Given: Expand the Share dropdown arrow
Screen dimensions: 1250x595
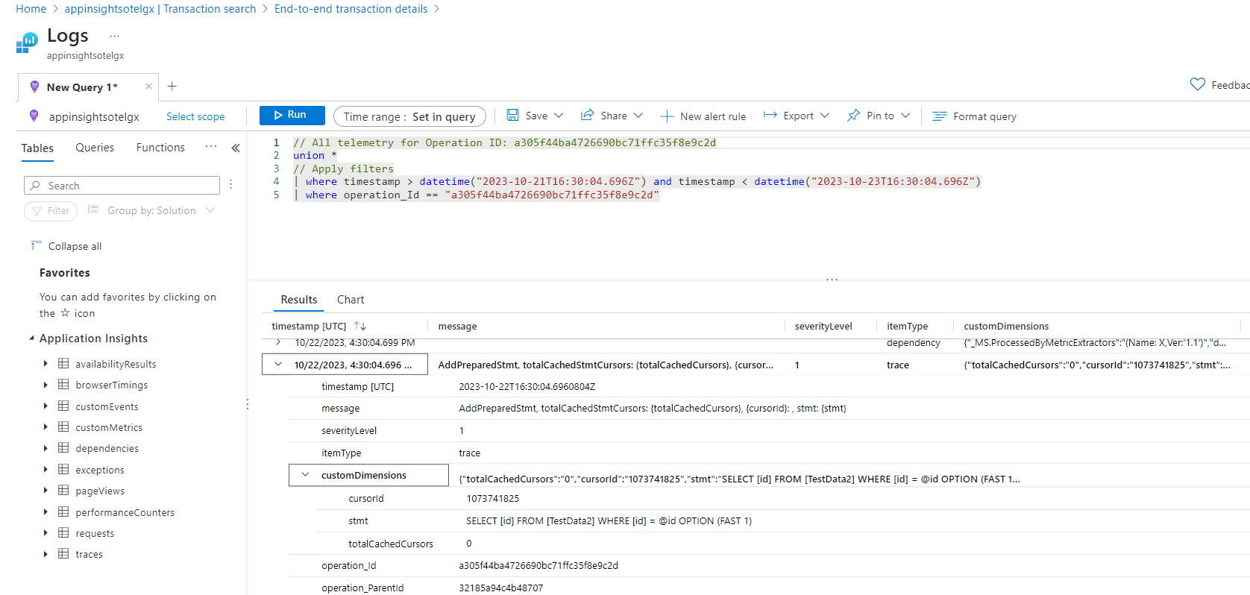Looking at the screenshot, I should (x=638, y=116).
